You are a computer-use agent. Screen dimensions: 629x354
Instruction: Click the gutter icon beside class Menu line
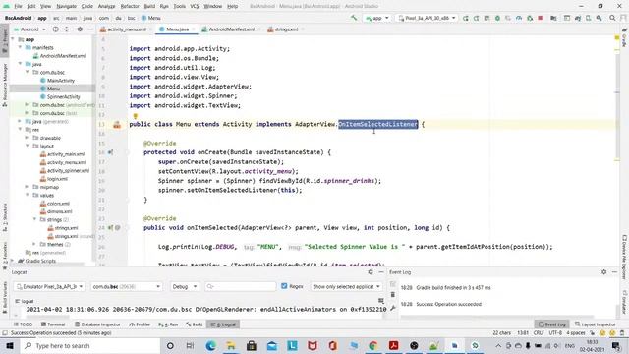[x=117, y=125]
